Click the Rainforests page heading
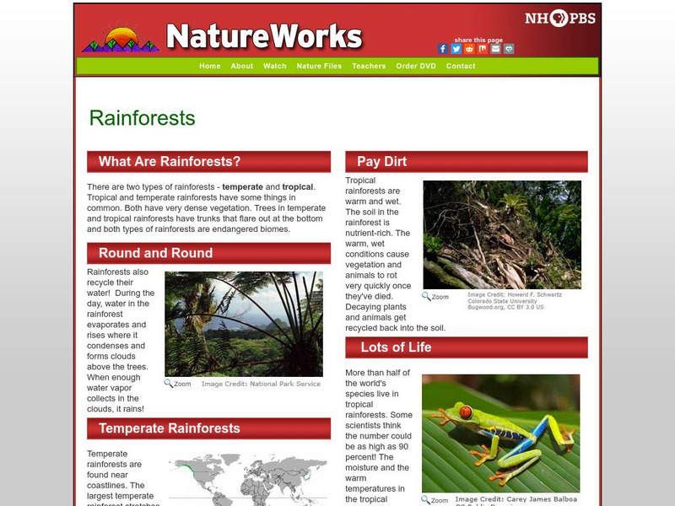This screenshot has width=675, height=506. [142, 118]
